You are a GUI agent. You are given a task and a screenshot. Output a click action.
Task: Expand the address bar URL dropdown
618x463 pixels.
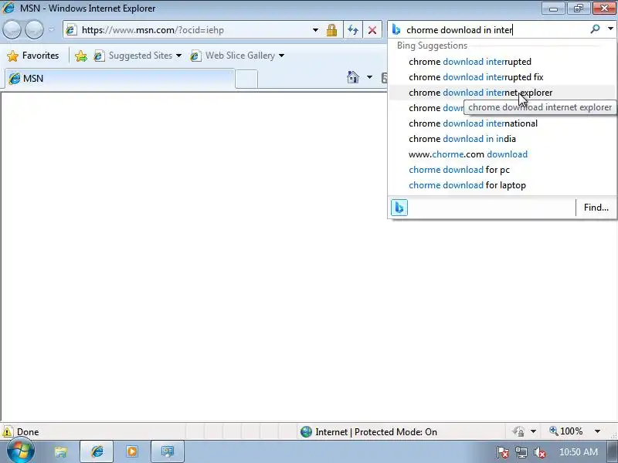pyautogui.click(x=315, y=30)
